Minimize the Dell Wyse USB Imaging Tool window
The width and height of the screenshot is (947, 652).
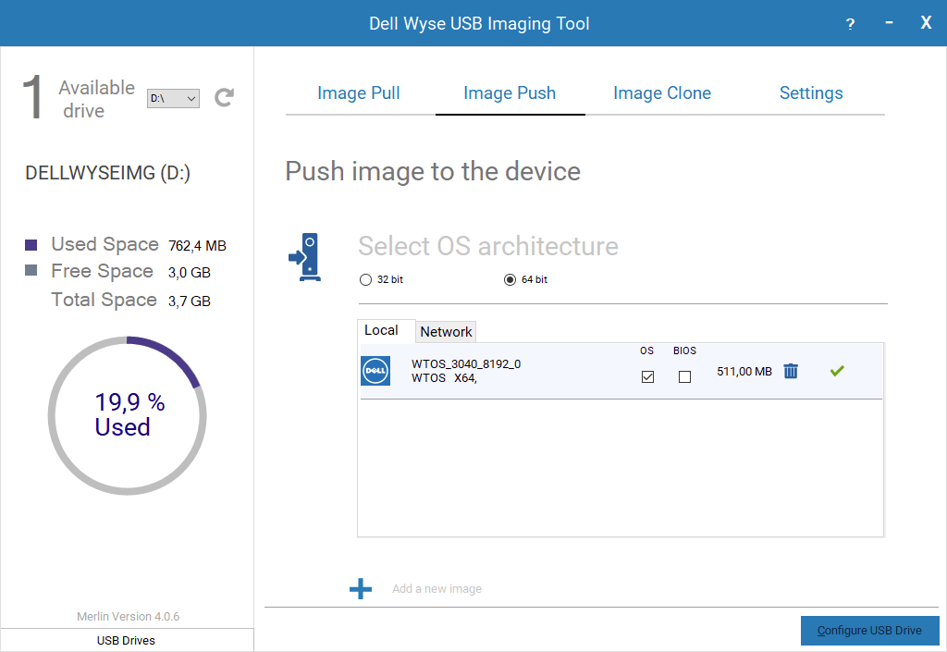[889, 23]
